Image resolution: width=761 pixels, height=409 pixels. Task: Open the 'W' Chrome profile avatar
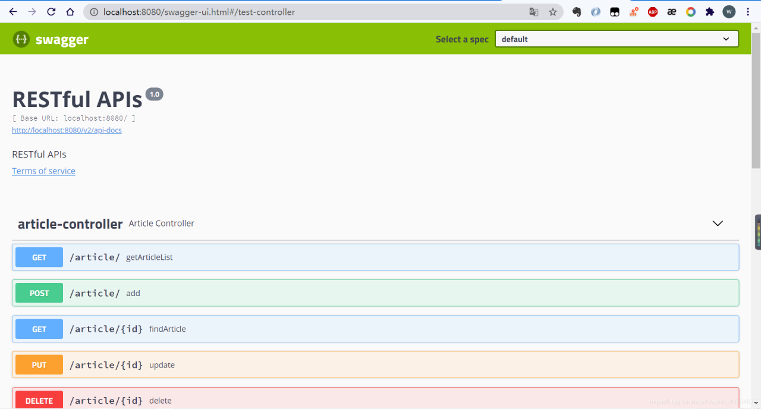tap(729, 12)
